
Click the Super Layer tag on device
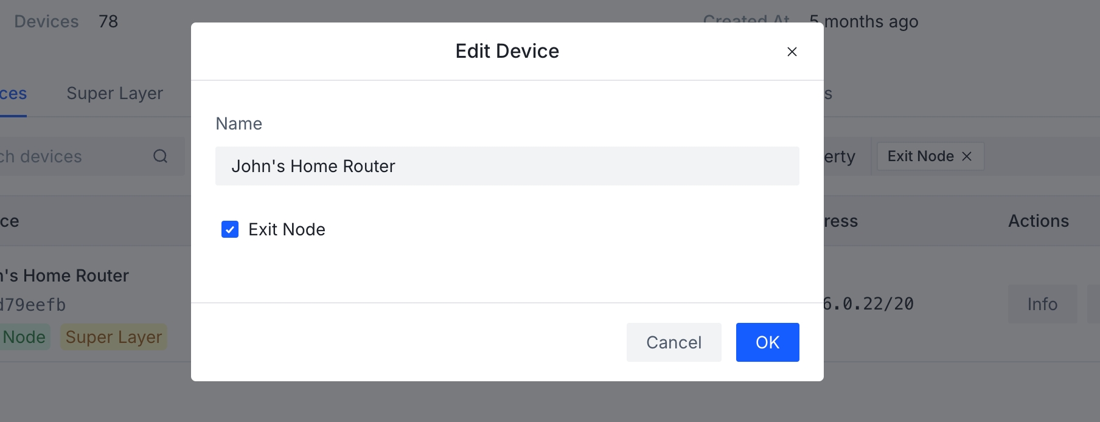pos(114,337)
